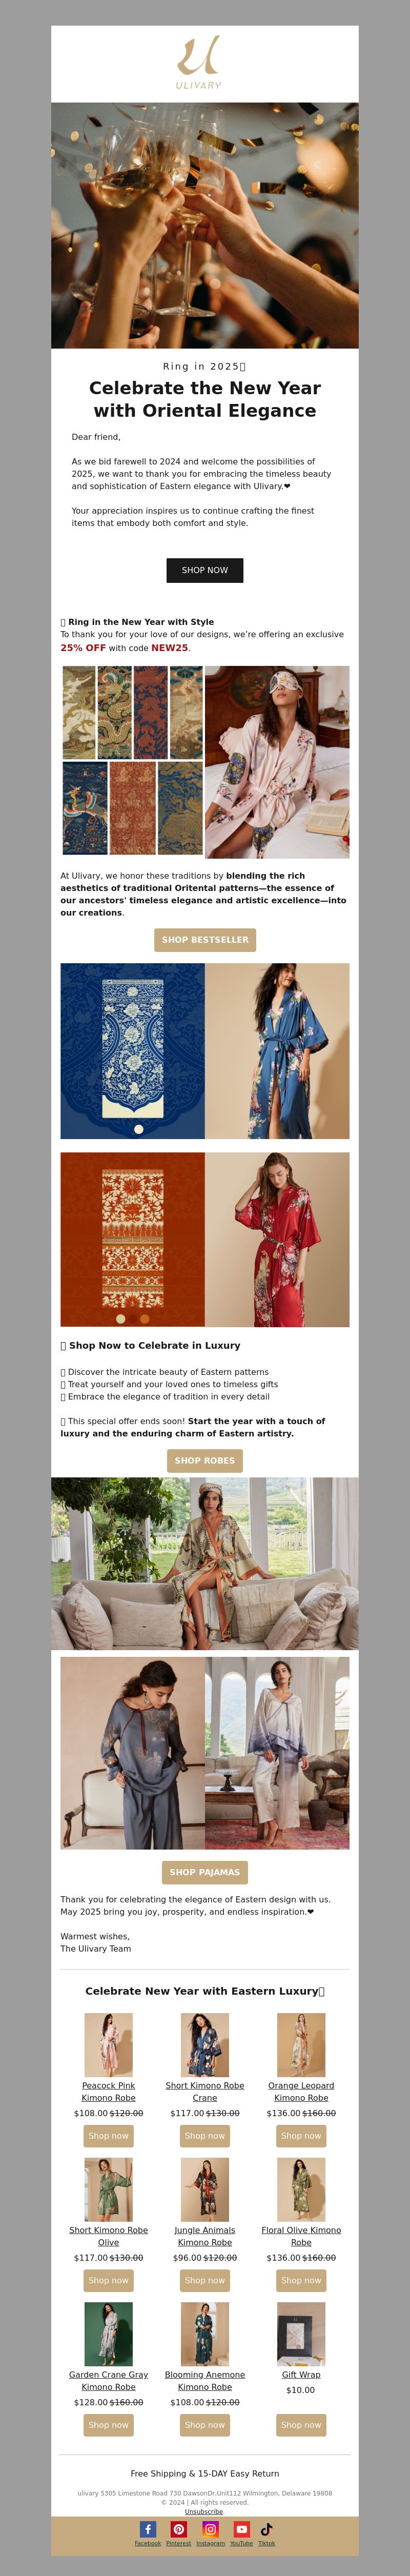Viewport: 410px width, 2576px height.
Task: Click the SHOP PAJAMAS button
Action: (205, 1872)
